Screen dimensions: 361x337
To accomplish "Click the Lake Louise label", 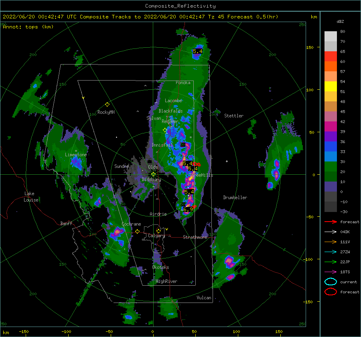I will click(31, 197).
